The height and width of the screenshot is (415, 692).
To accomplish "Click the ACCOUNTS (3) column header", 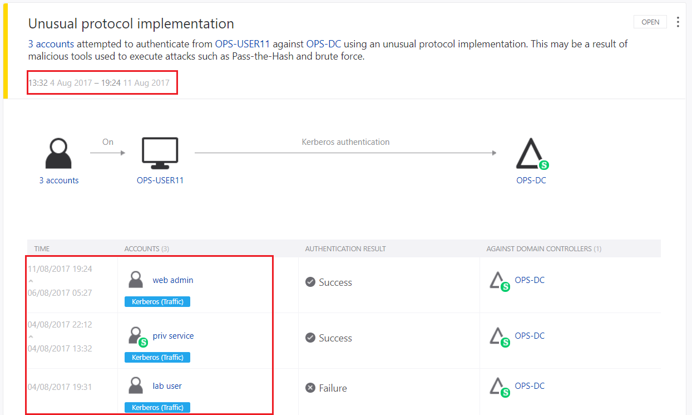I will pos(147,248).
